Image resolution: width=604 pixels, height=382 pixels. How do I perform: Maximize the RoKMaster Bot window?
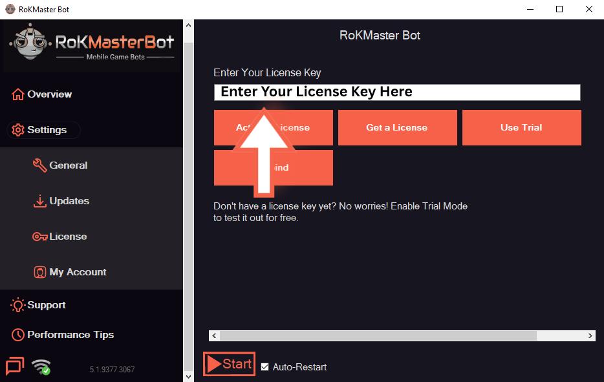(x=559, y=9)
